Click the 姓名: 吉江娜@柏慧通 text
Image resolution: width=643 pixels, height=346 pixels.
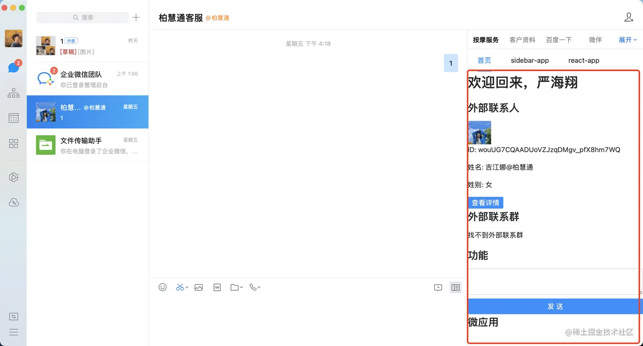click(x=501, y=167)
